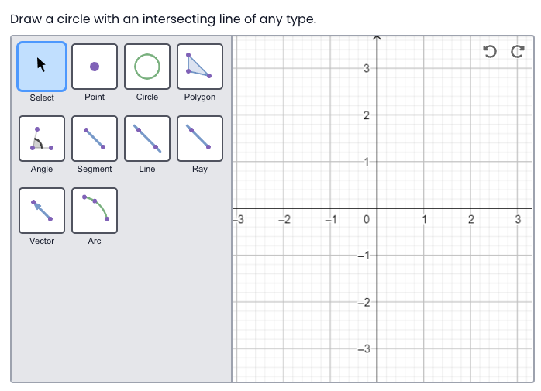Image resolution: width=541 pixels, height=391 pixels.
Task: Redo the undone action
Action: coord(517,52)
